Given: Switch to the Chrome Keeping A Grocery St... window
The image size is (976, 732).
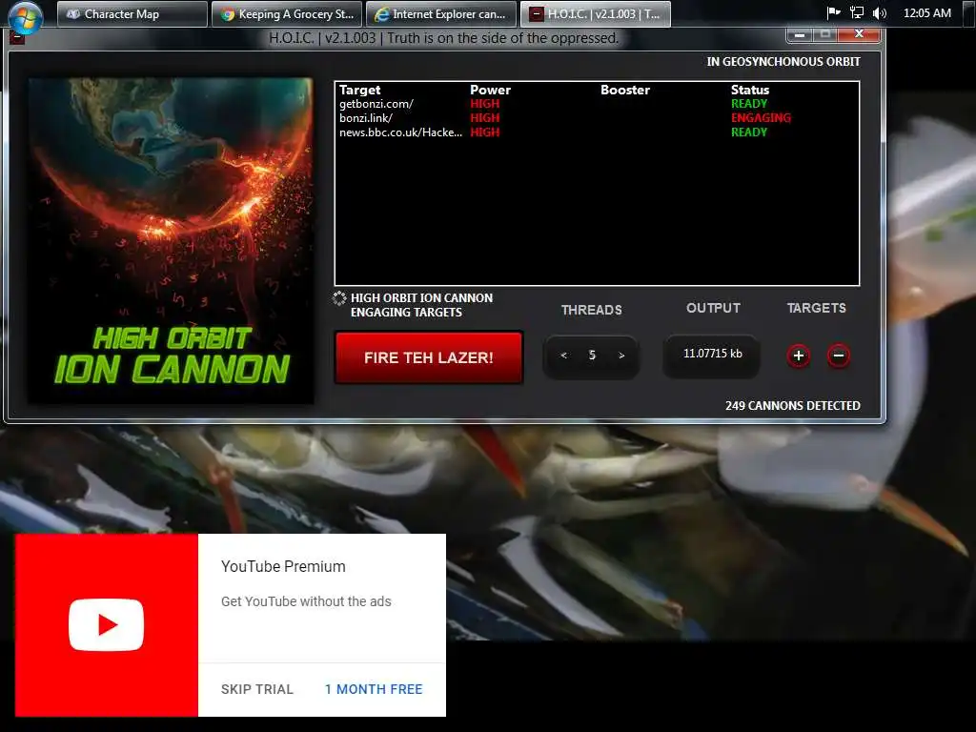Looking at the screenshot, I should point(286,13).
